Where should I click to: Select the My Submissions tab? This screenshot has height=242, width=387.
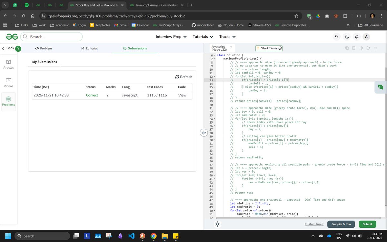[x=45, y=62]
